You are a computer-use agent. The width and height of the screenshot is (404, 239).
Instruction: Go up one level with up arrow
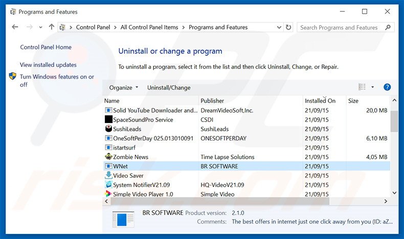52,27
